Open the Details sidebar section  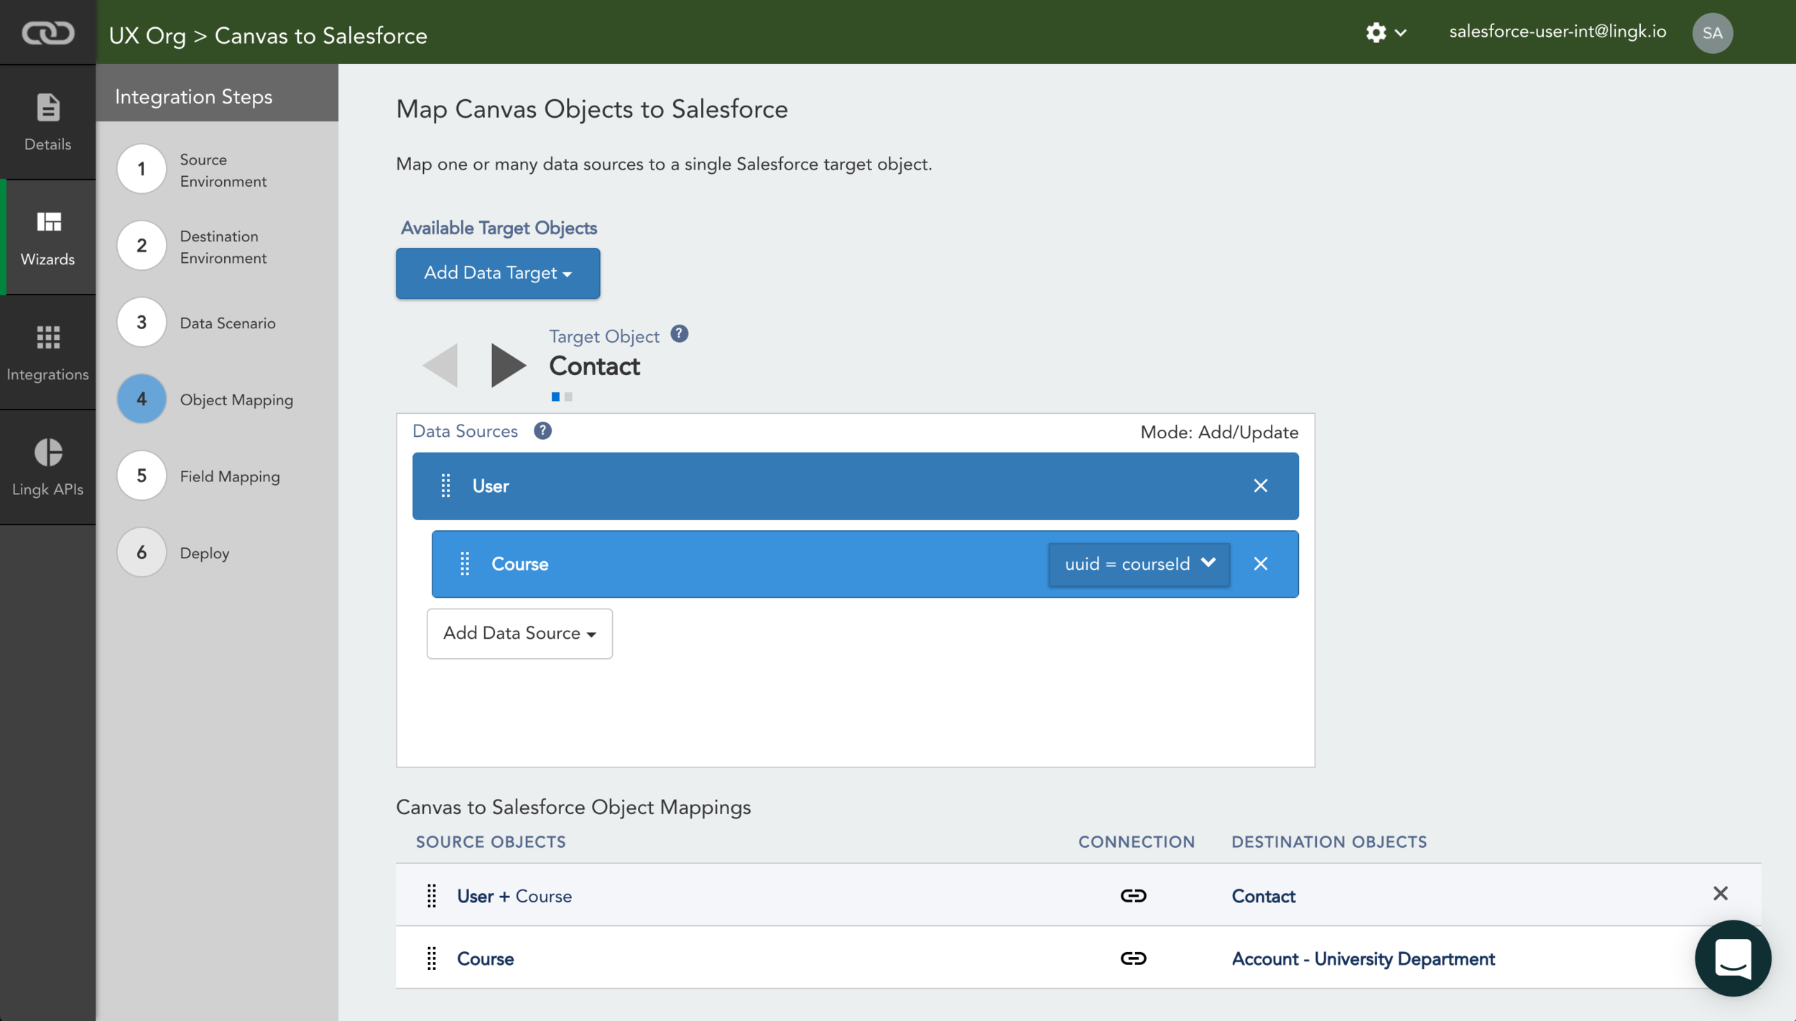(47, 122)
